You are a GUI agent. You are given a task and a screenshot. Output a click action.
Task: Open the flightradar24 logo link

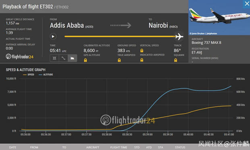tap(20, 56)
